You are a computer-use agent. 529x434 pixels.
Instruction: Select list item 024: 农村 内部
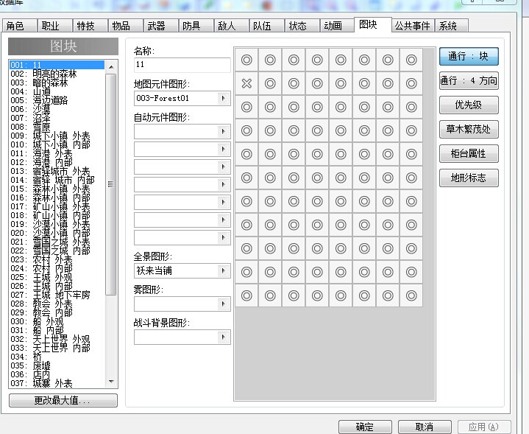(x=57, y=268)
